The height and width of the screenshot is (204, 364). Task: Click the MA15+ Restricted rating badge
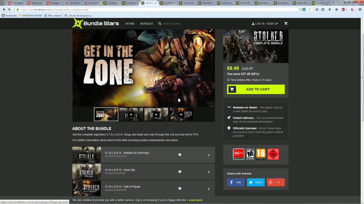(239, 154)
